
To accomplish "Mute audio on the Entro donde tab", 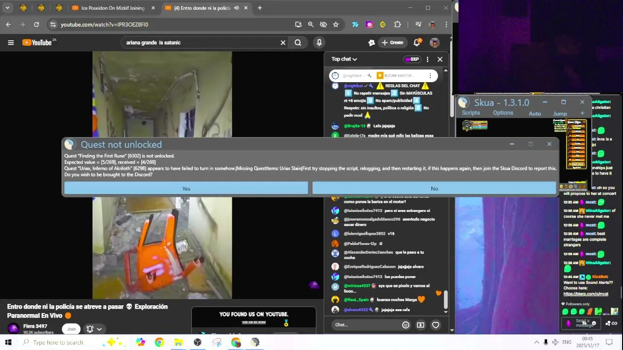I will click(x=237, y=8).
